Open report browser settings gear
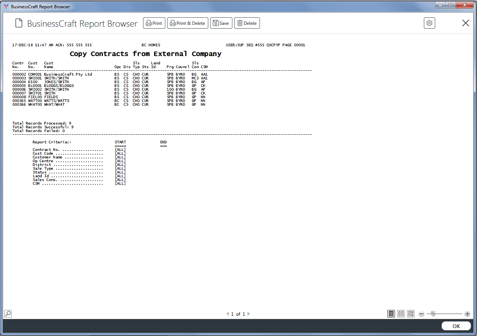The image size is (477, 336). pyautogui.click(x=430, y=23)
